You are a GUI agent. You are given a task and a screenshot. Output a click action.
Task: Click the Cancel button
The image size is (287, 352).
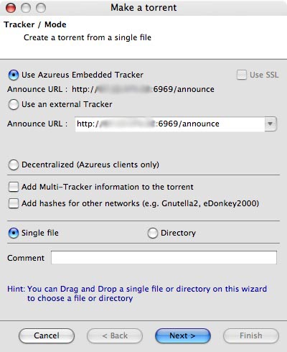pos(47,335)
